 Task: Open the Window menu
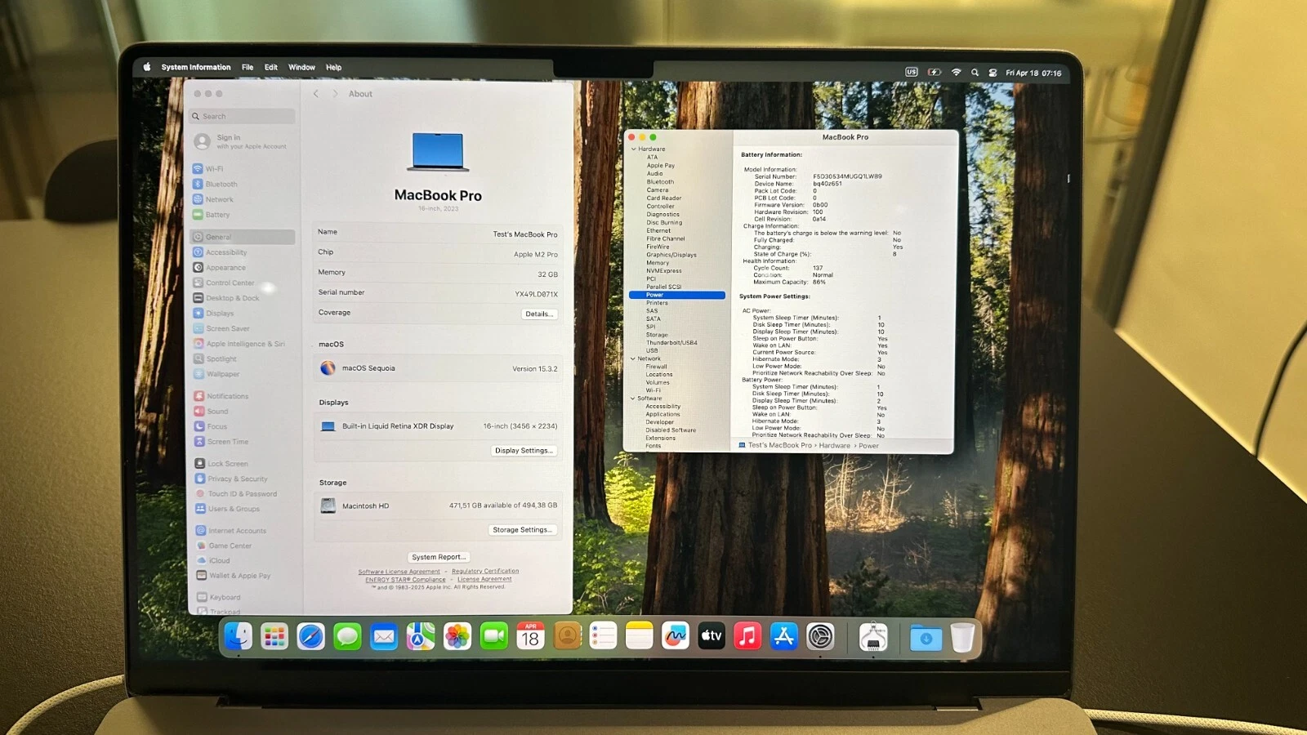pos(301,67)
